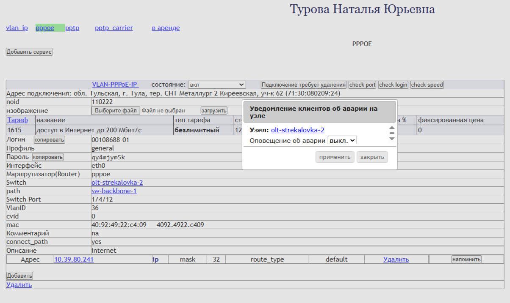Viewport: 510px width, 303px height.
Task: Open the VLAN-PPPoE-IP link
Action: [x=115, y=85]
